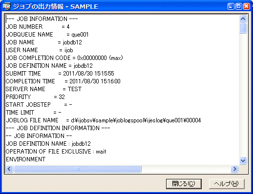The width and height of the screenshot is (253, 194).
Task: Click the 閉じる(C) close button
Action: [184, 184]
